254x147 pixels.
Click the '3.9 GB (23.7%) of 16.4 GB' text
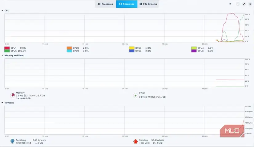pos(30,96)
